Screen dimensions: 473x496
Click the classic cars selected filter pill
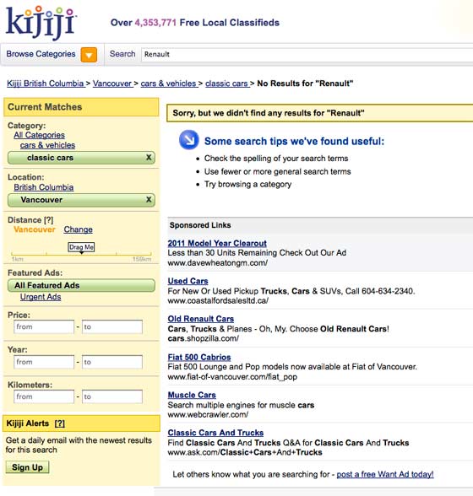(81, 158)
